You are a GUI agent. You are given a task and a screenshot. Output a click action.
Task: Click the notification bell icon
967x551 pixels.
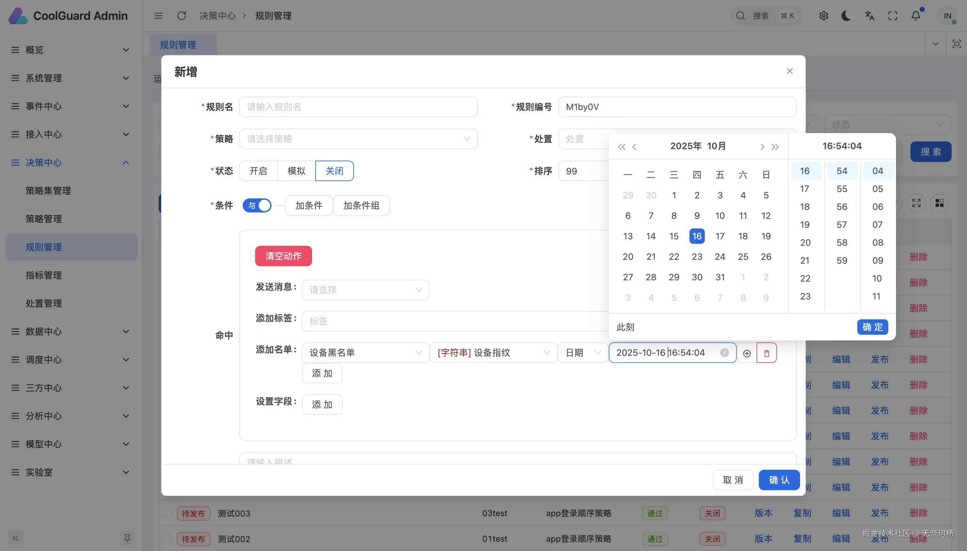point(916,16)
